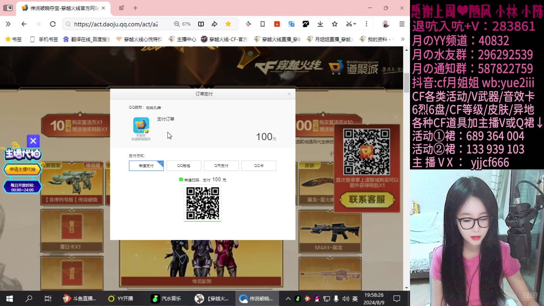Open the downloads arrow icon
The width and height of the screenshot is (544, 306).
pos(320,24)
